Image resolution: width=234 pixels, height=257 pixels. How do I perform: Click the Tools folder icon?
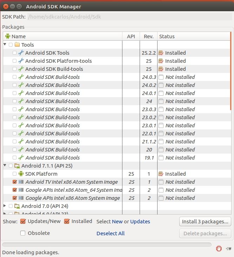[17, 45]
